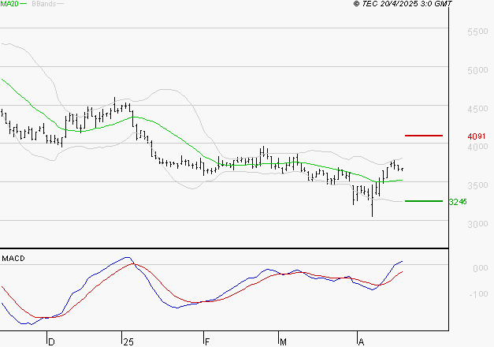Click the 4091 resistance price label
The width and height of the screenshot is (494, 347).
click(x=476, y=136)
